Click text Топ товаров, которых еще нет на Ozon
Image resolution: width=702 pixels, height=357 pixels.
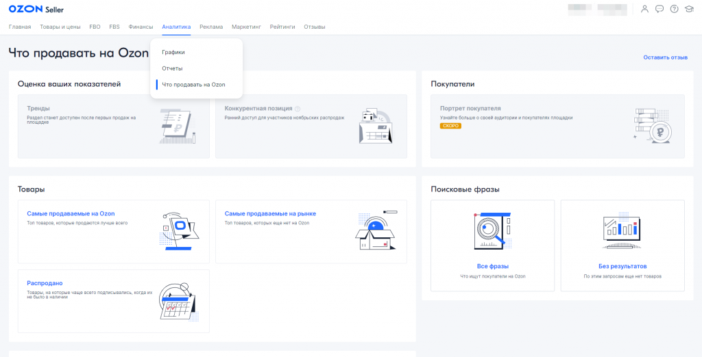click(x=267, y=223)
